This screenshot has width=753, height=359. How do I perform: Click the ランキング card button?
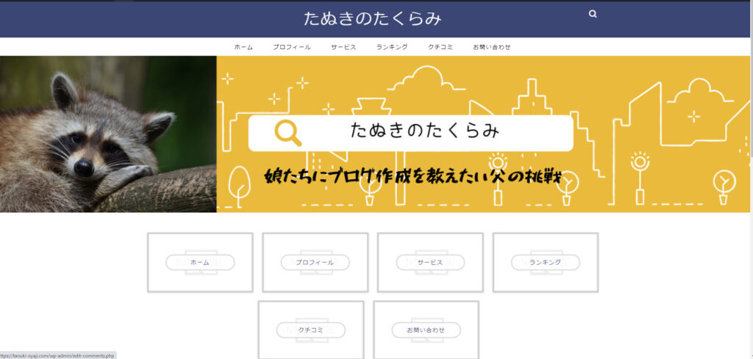click(546, 262)
